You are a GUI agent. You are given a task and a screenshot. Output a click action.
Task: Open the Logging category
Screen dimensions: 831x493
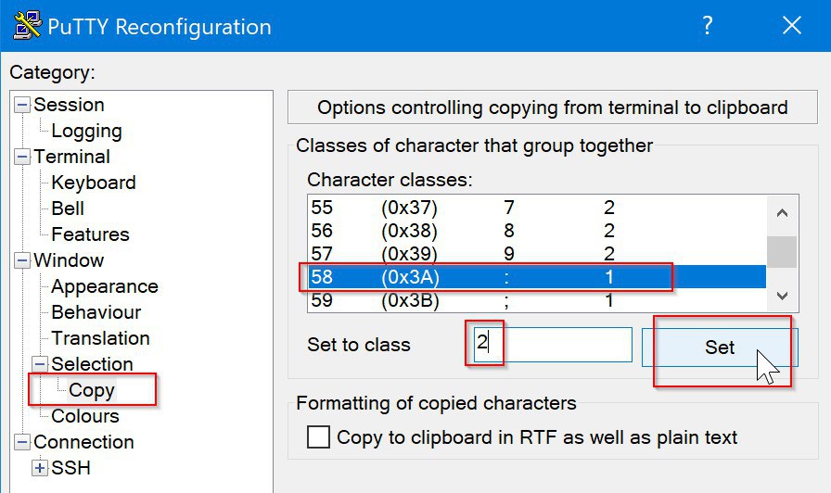click(86, 131)
